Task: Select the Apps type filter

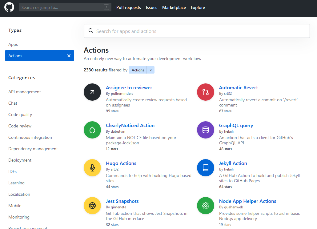Action: pyautogui.click(x=13, y=44)
